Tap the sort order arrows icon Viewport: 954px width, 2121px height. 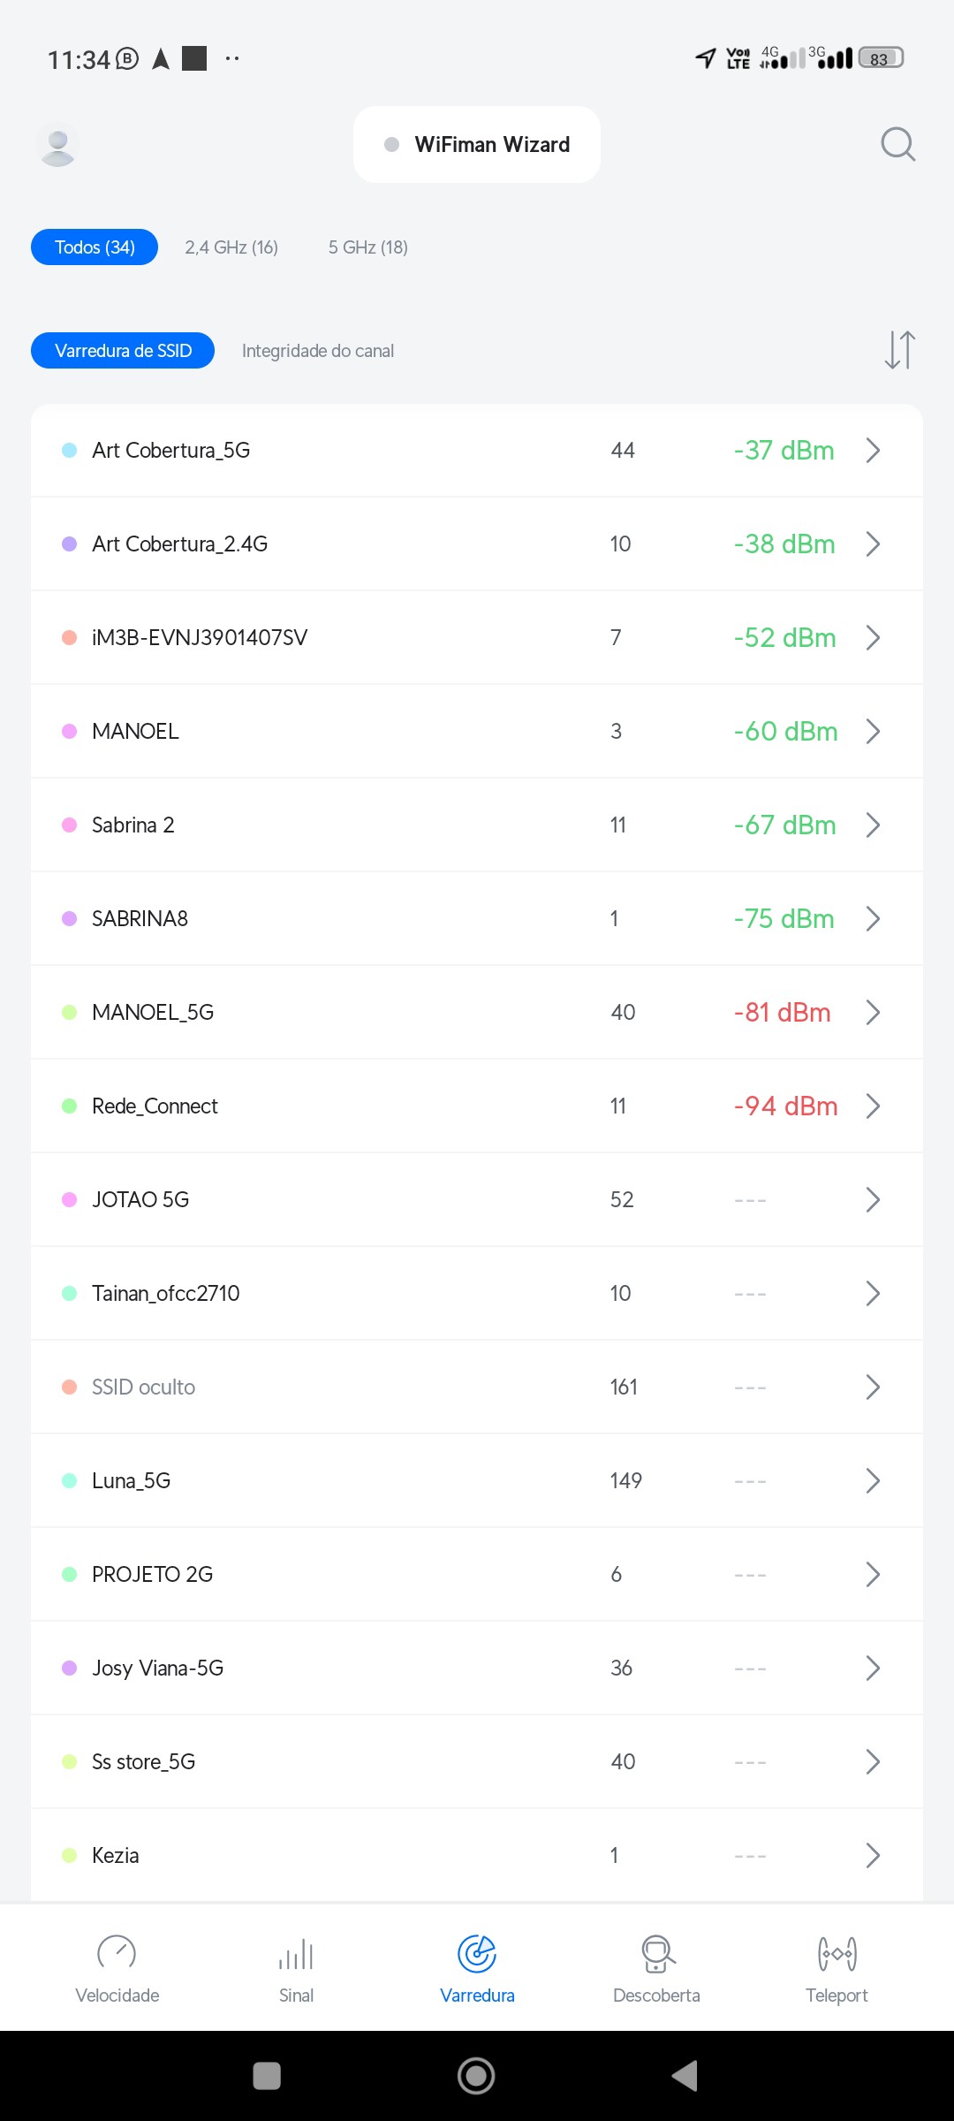[x=899, y=350]
